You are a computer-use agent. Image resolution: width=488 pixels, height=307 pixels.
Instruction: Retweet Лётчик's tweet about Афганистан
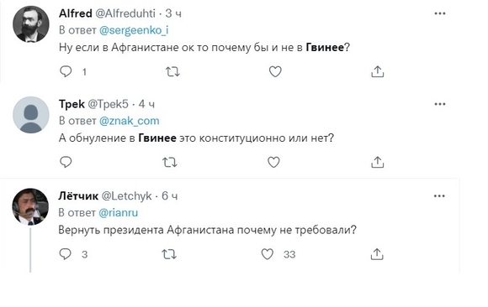169,254
